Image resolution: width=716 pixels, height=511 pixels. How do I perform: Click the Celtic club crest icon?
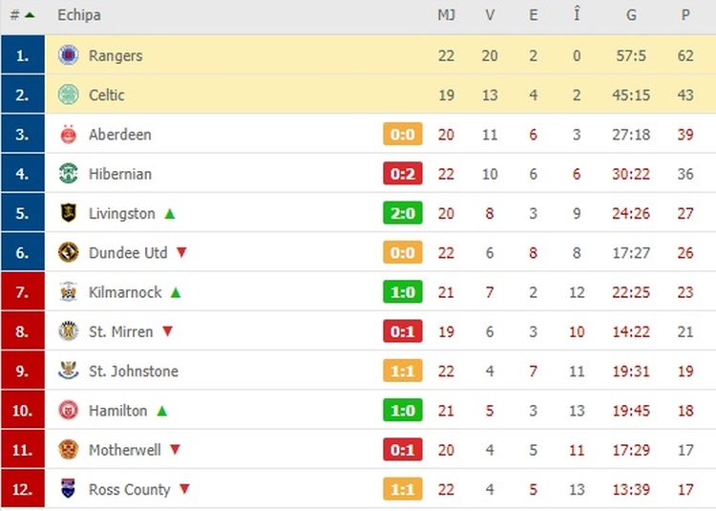click(68, 95)
